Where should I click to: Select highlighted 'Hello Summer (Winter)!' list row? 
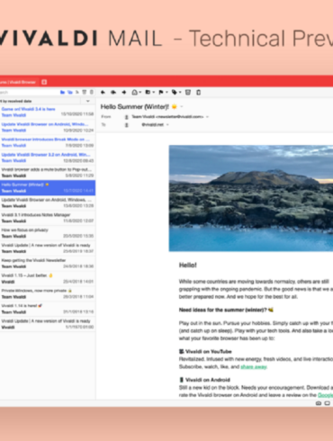click(48, 188)
